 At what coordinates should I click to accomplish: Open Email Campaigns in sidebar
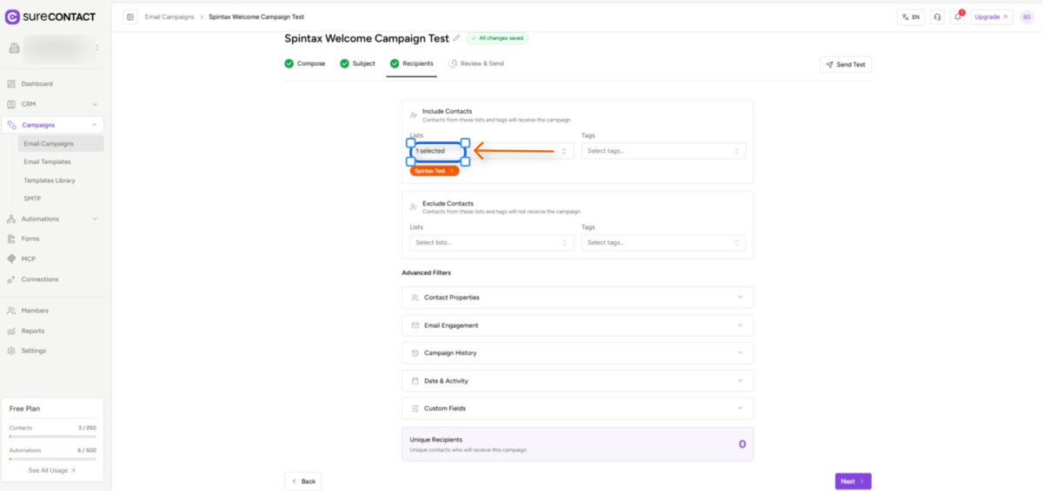[x=61, y=144]
